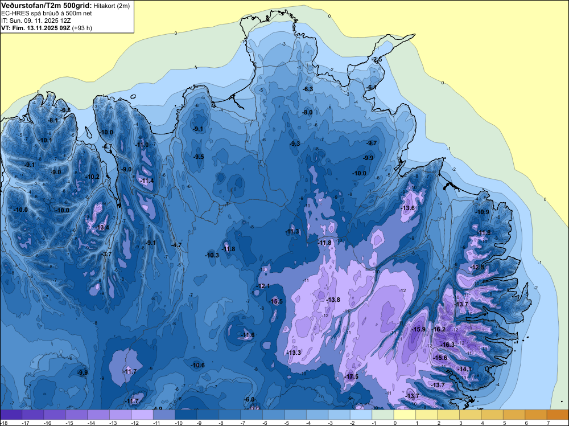Click the -6.3 temperature label

tap(308, 89)
